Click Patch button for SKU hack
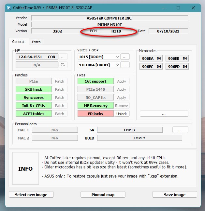205x211 pixels. point(60,89)
